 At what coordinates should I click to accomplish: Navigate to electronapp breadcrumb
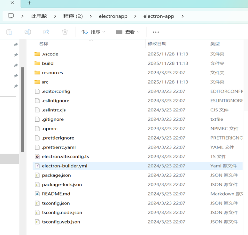click(x=113, y=16)
